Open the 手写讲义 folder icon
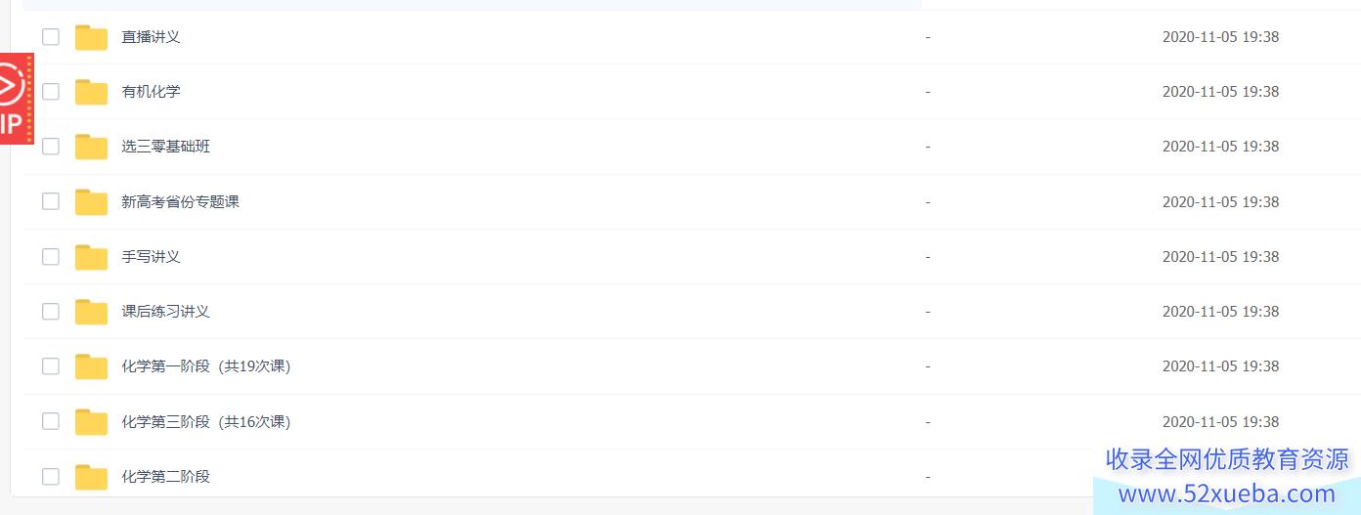This screenshot has height=515, width=1361. [x=91, y=257]
